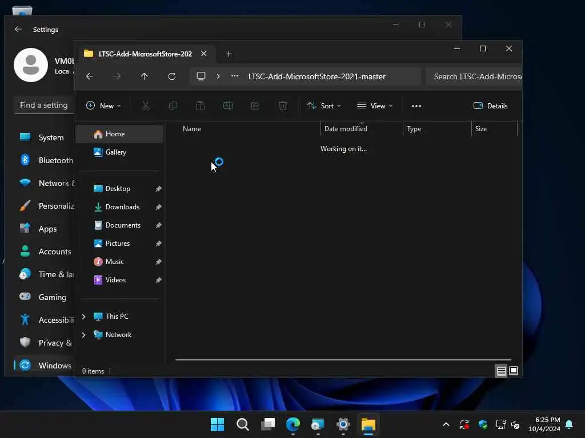Unpin Pictures from Quick access
This screenshot has height=438, width=585.
coord(159,244)
